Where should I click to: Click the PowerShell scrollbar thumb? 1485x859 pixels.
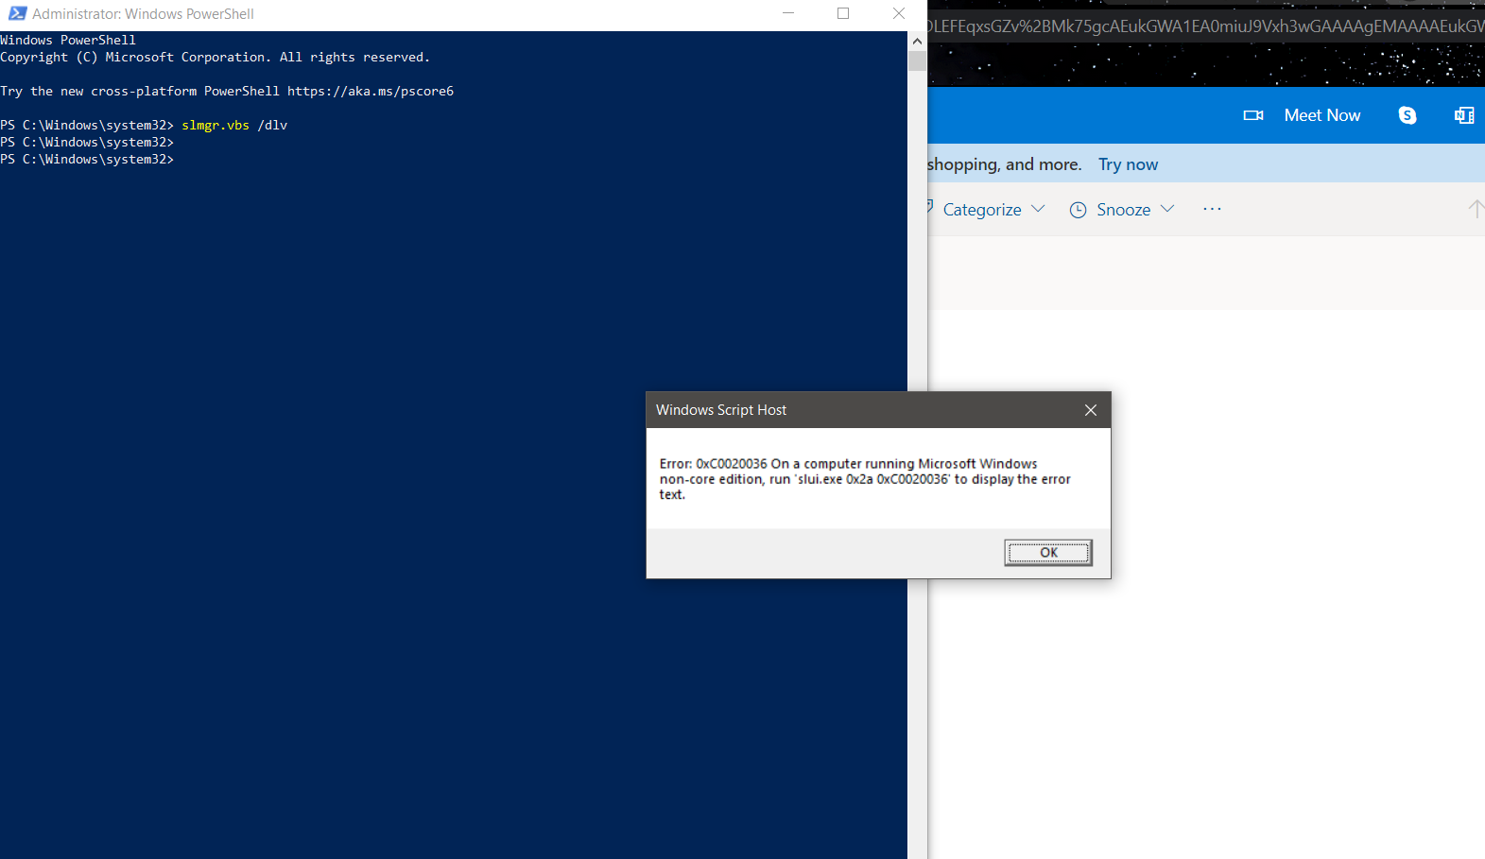[917, 61]
